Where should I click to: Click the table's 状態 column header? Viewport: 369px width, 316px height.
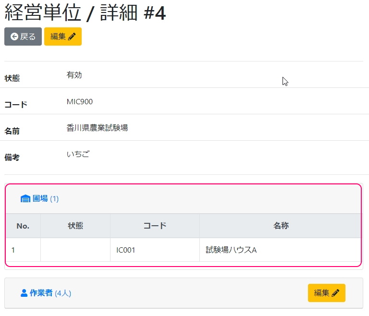75,226
